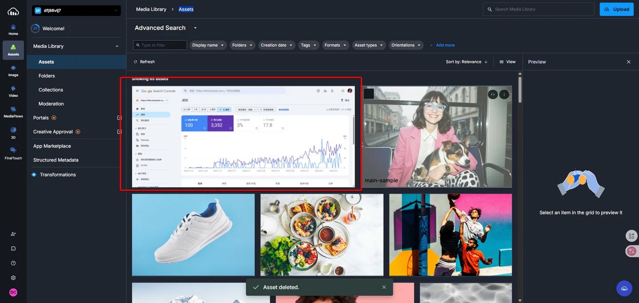Open the help question mark icon
The height and width of the screenshot is (303, 639).
click(13, 263)
